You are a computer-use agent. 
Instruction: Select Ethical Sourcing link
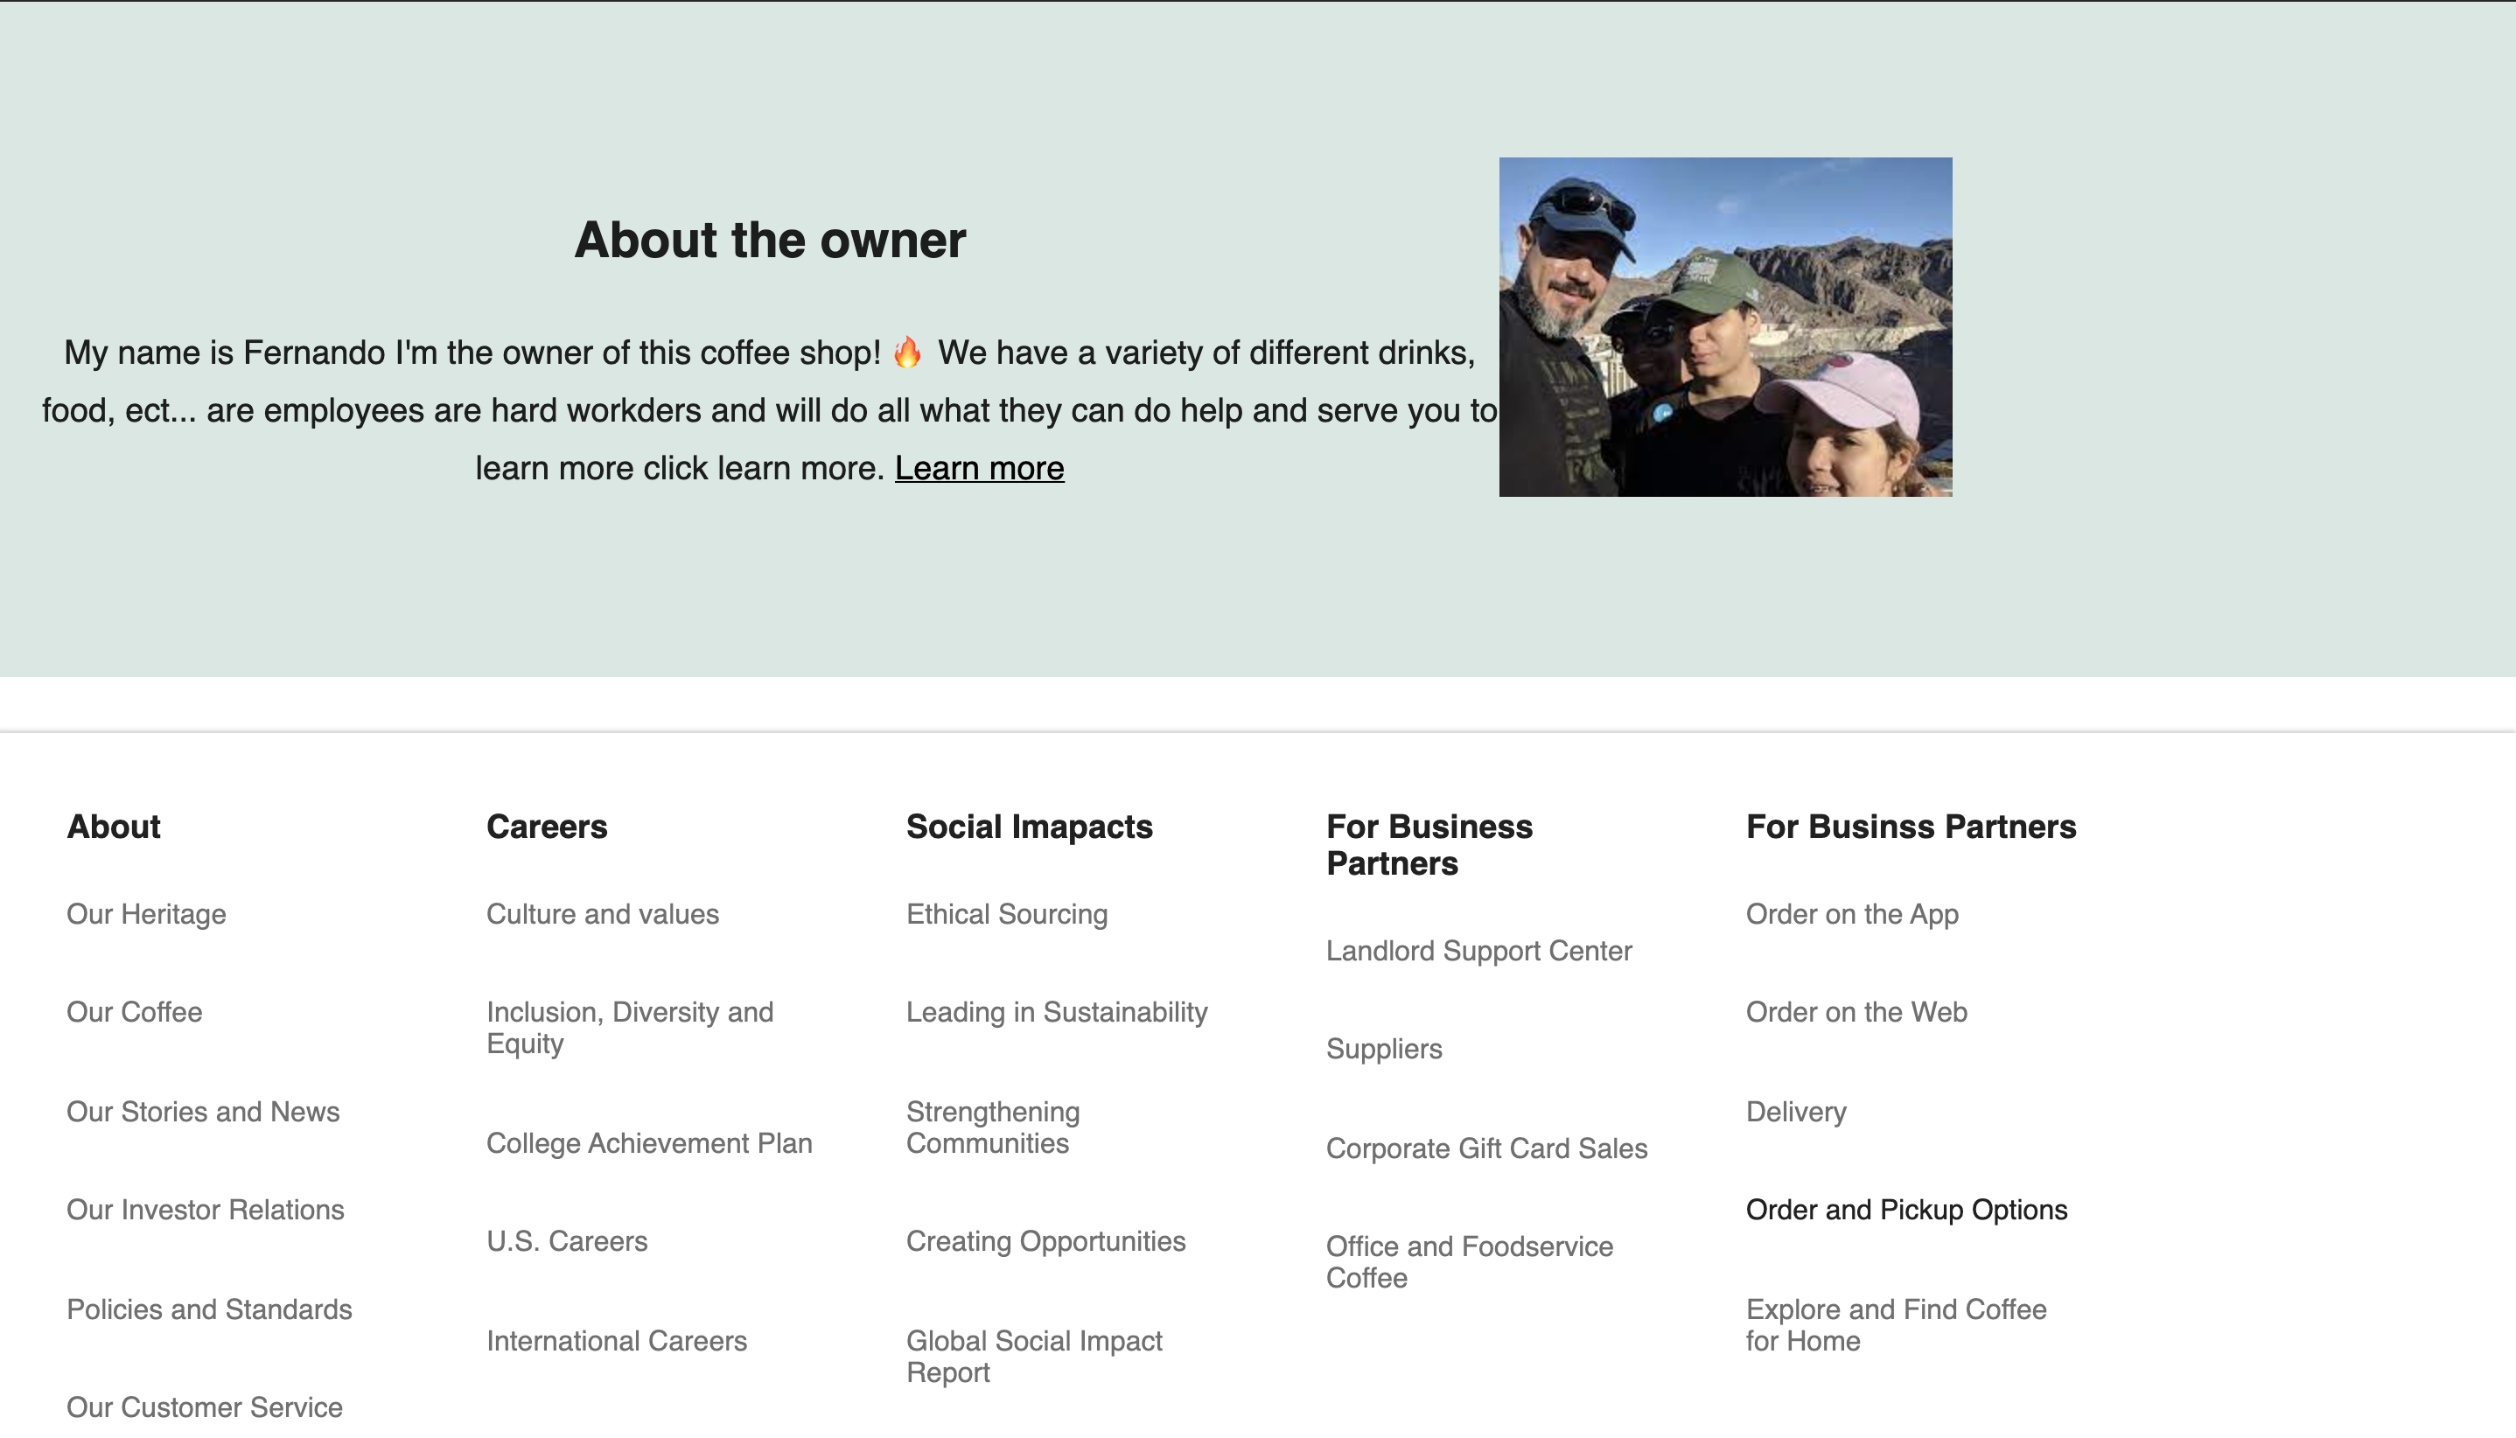pyautogui.click(x=1005, y=915)
